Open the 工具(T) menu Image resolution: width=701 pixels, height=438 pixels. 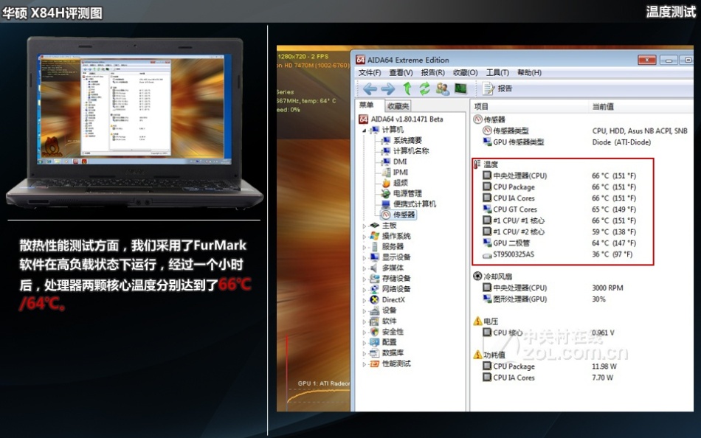[497, 72]
